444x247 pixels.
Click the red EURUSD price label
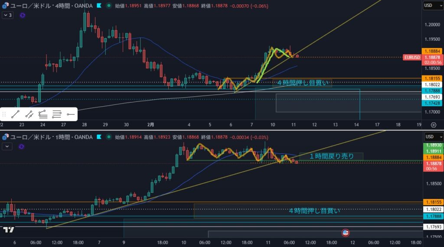point(411,57)
